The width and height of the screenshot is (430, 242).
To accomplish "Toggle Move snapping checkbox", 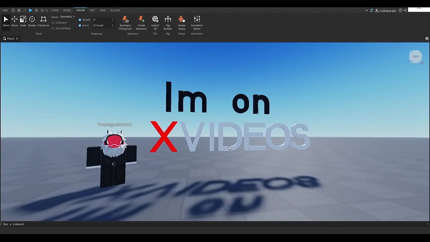I will pos(80,26).
